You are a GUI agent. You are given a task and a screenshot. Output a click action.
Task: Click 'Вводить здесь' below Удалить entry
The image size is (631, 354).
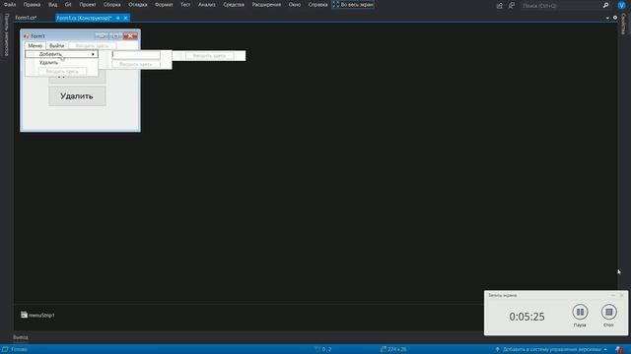click(x=62, y=72)
